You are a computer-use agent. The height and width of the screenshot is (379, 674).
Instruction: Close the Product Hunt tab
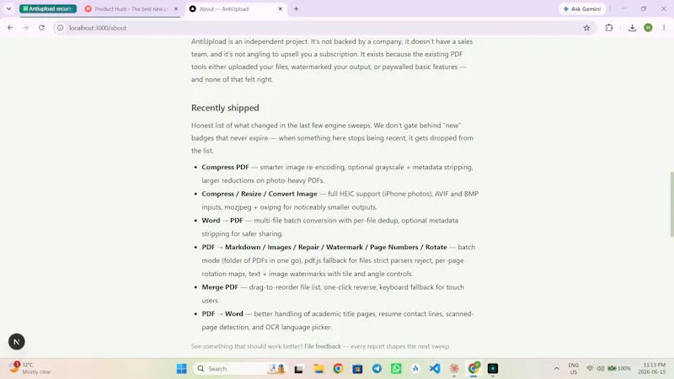[x=176, y=8]
